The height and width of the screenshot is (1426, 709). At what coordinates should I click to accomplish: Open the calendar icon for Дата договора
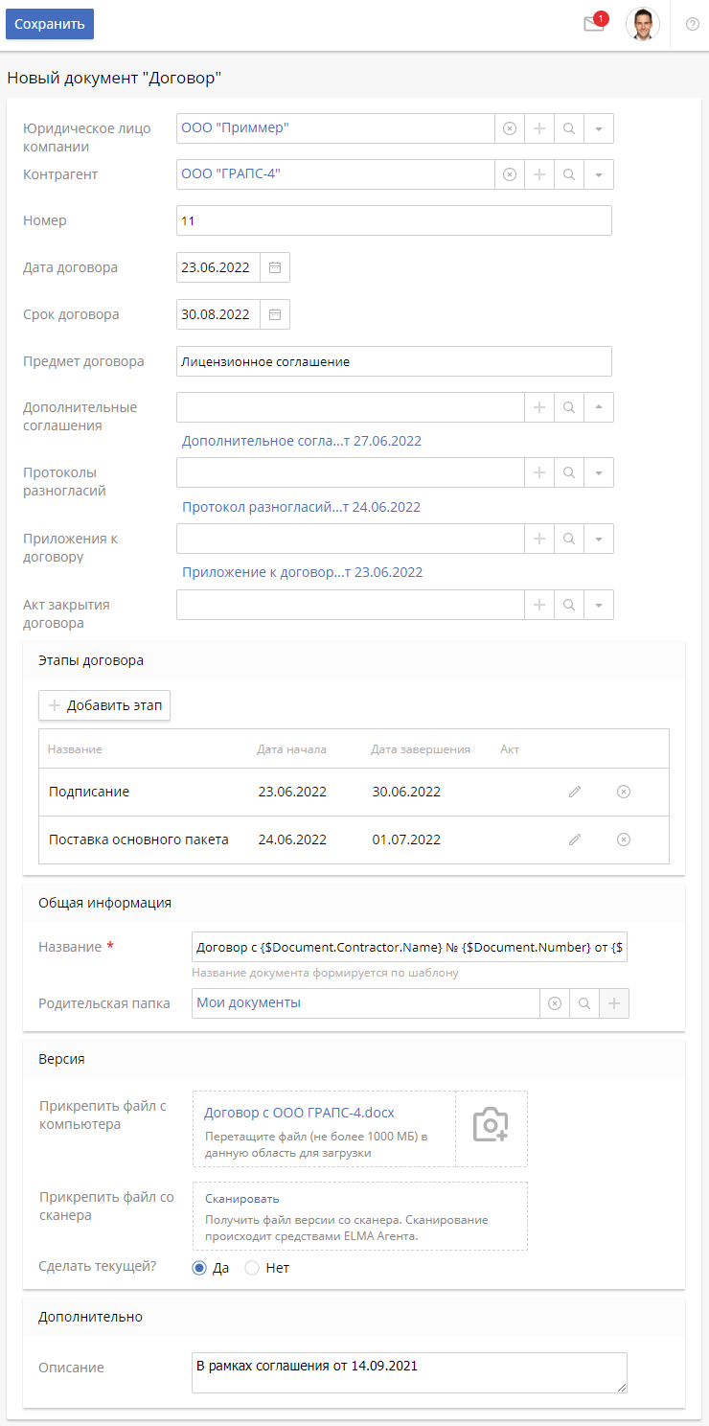coord(275,266)
